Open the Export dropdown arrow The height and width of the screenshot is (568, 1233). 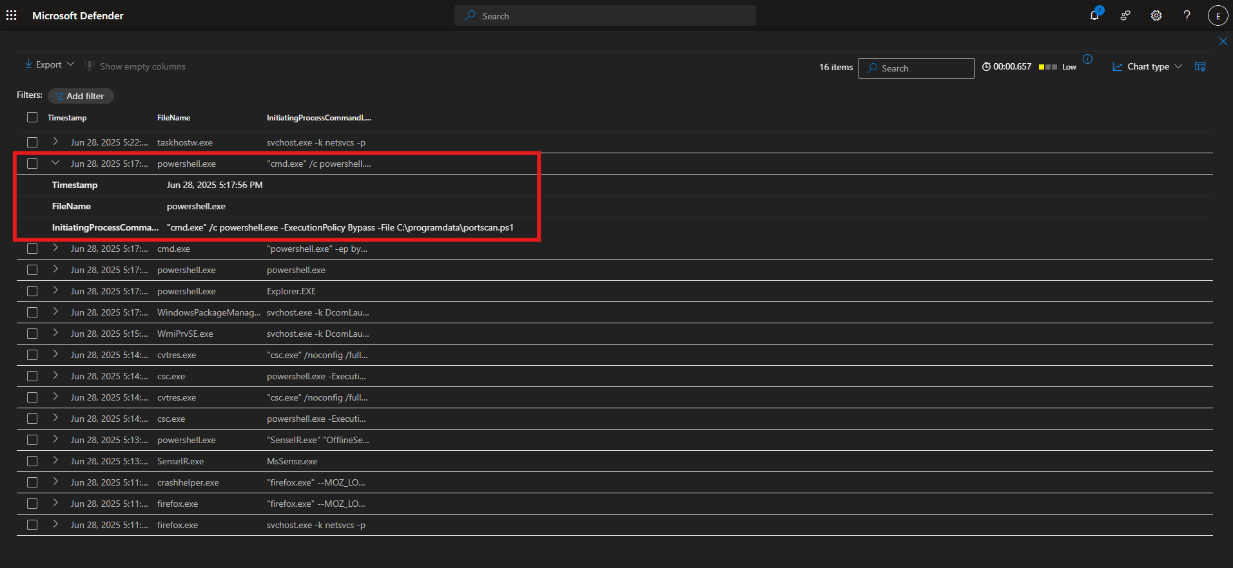pos(71,64)
